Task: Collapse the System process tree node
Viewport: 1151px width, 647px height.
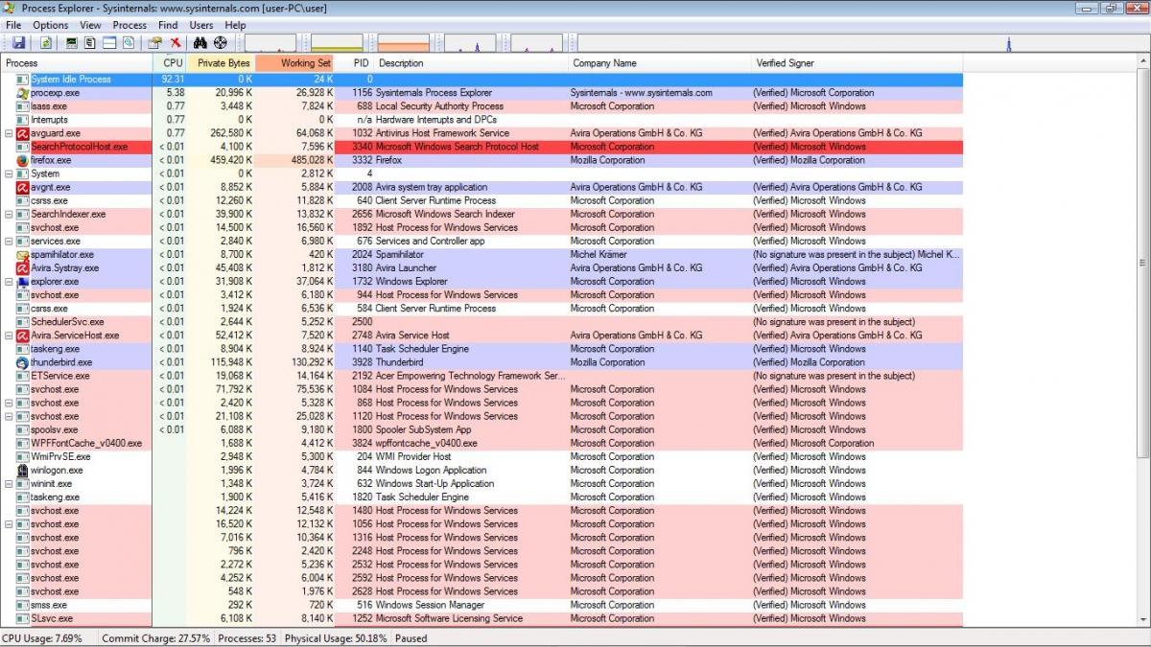Action: click(9, 173)
